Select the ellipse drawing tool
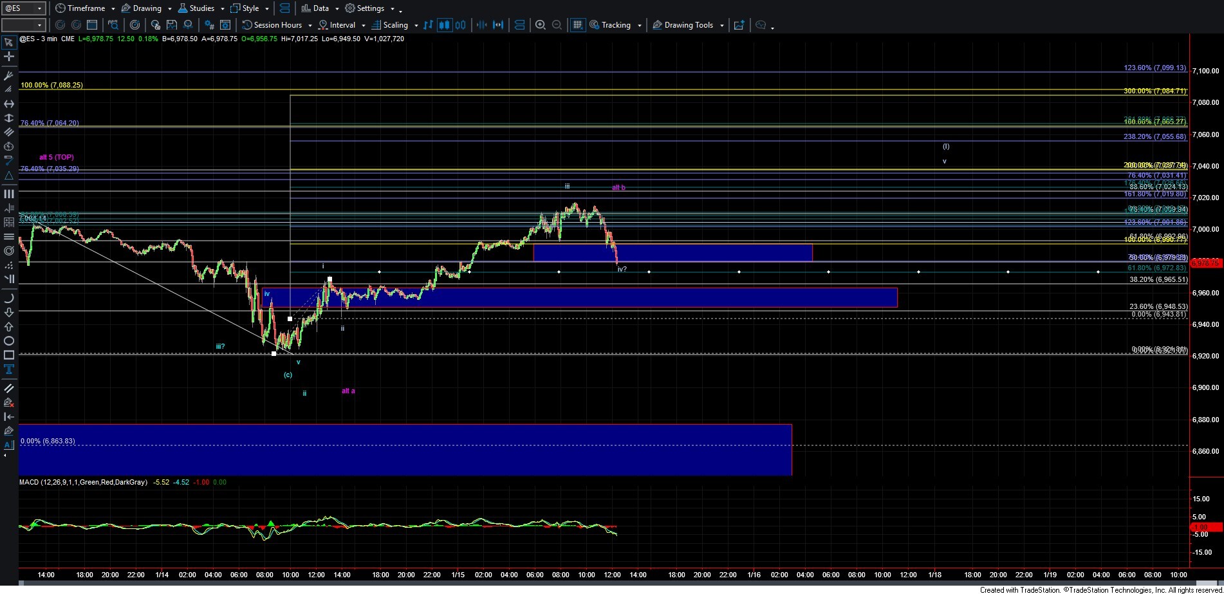This screenshot has width=1224, height=594. [8, 341]
